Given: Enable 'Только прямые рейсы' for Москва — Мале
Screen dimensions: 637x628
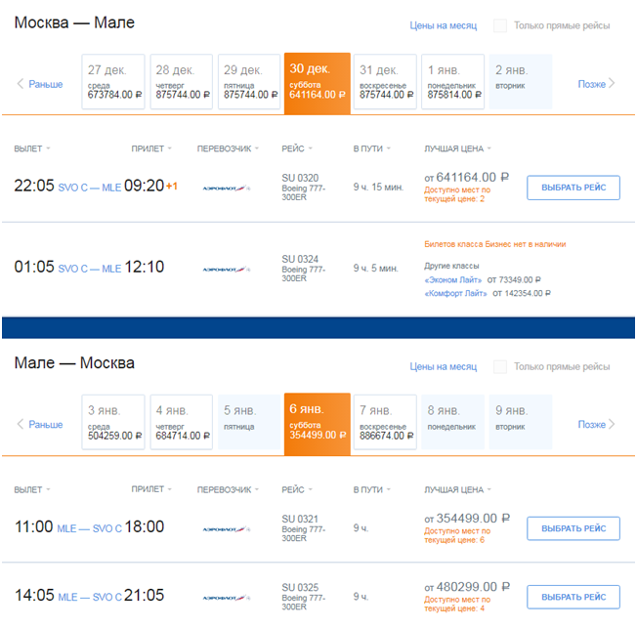Looking at the screenshot, I should (x=501, y=25).
